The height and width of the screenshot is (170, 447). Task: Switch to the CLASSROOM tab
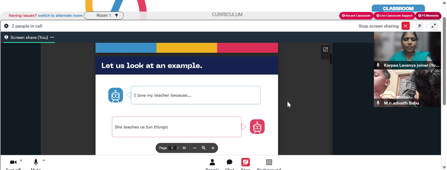[x=398, y=8]
